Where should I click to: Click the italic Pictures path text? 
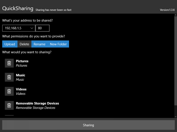click(22, 65)
